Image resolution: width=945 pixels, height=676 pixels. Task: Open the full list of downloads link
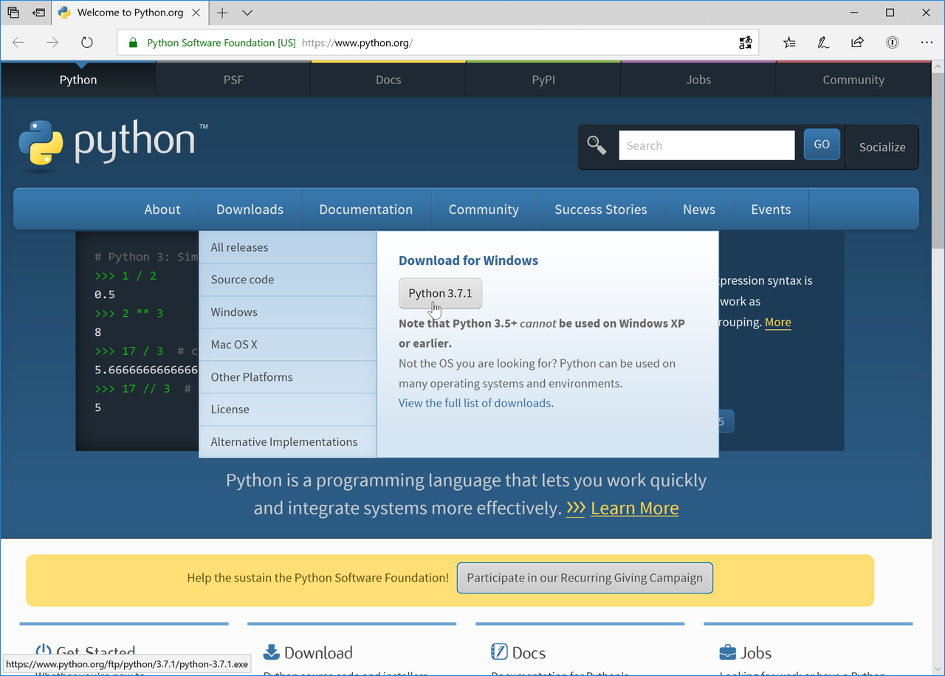pos(475,403)
